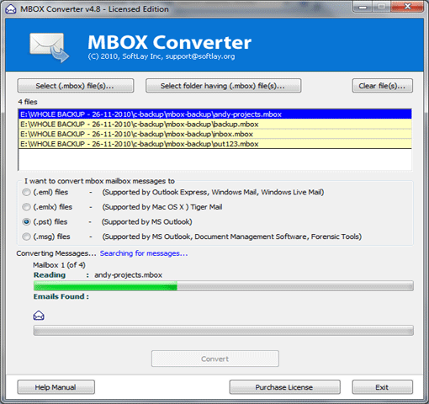Select out123.mbox in the file list

215,144
